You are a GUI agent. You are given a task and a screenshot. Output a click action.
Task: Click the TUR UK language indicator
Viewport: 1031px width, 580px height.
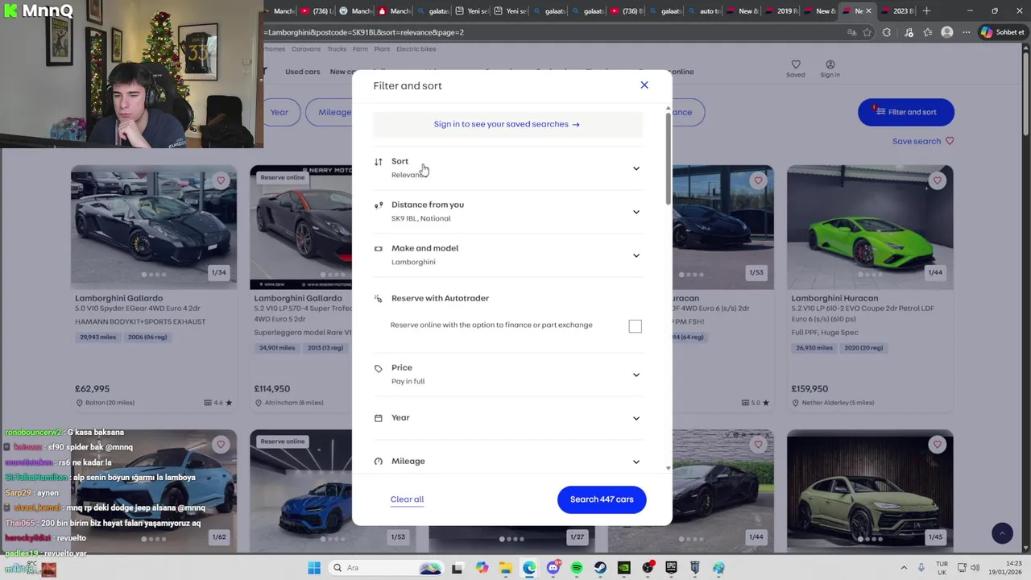(x=942, y=568)
